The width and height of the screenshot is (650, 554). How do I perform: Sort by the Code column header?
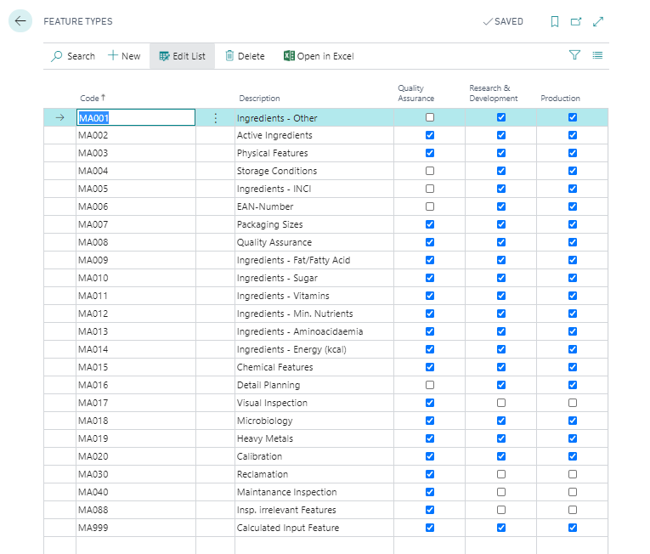click(x=93, y=99)
